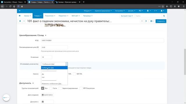Open the Быстрый старт dropdown

coord(127,16)
